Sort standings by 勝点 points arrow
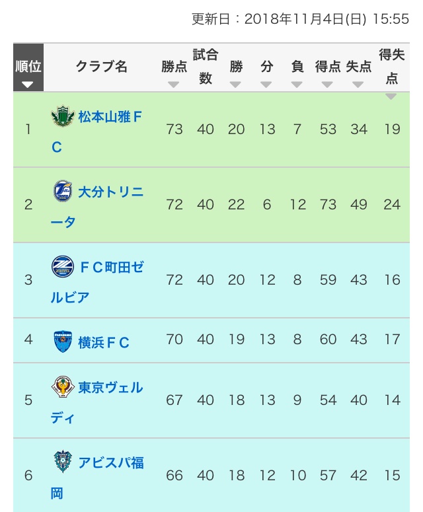The image size is (423, 512). [174, 84]
